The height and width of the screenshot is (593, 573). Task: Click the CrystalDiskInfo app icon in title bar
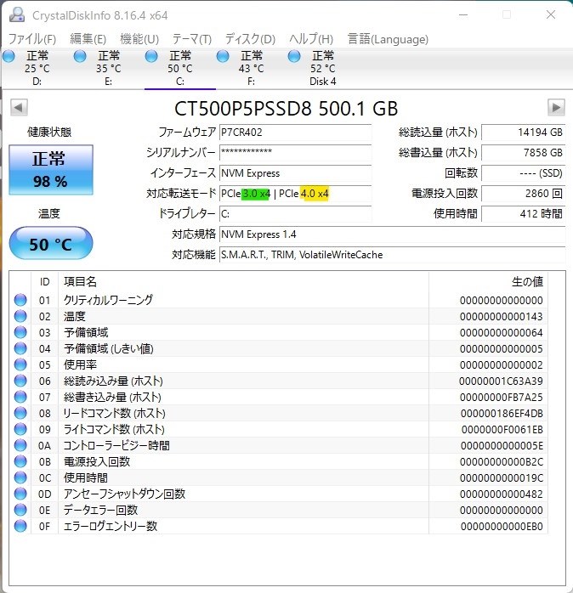pyautogui.click(x=17, y=14)
